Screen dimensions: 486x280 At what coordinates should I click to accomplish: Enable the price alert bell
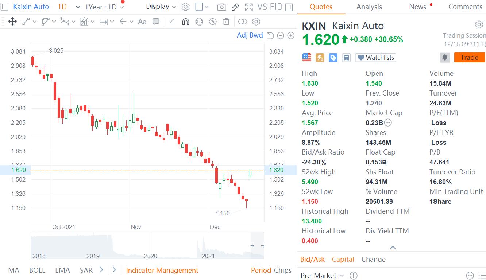coord(444,57)
